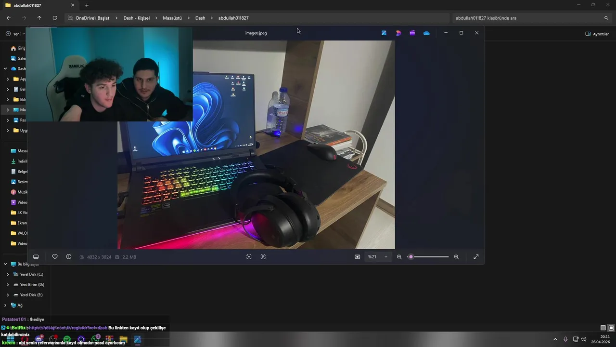Open Clipchamp video editor icon in Photos
The width and height of the screenshot is (616, 347).
(412, 33)
